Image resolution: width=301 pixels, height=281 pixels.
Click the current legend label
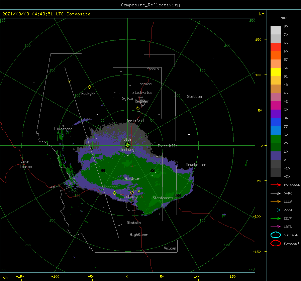291,235
